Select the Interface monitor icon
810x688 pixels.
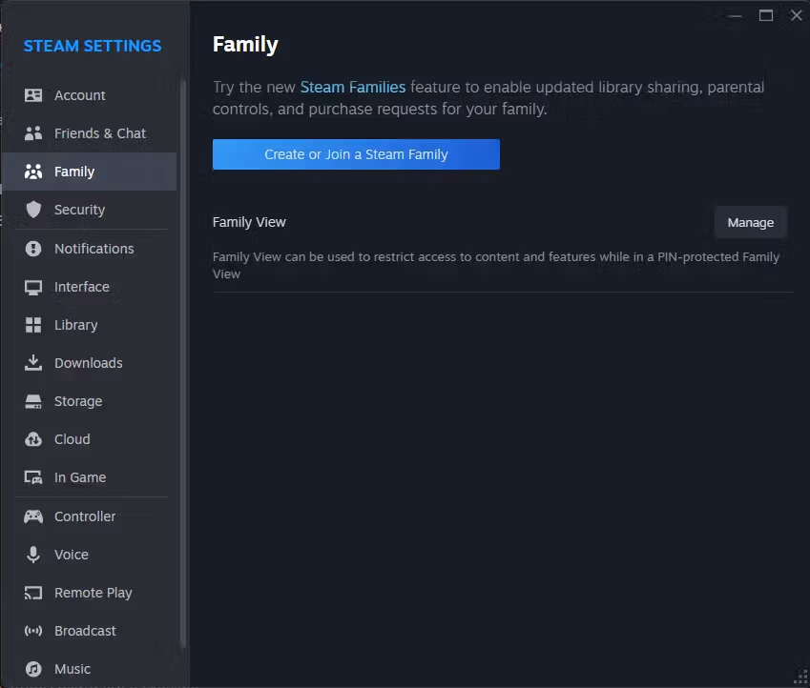pyautogui.click(x=33, y=287)
